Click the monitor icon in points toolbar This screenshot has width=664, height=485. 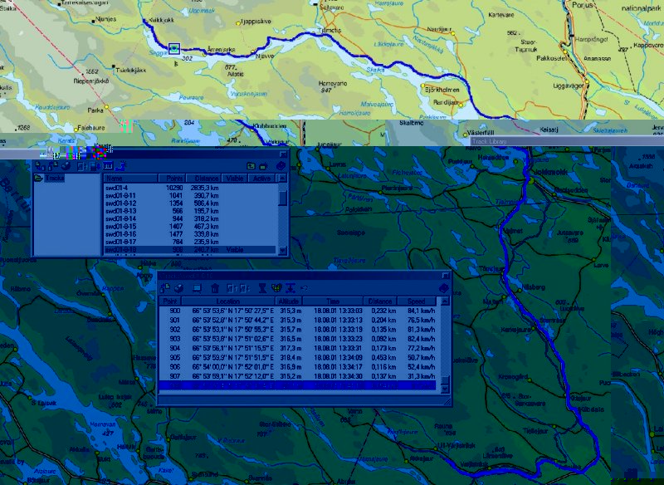(197, 288)
